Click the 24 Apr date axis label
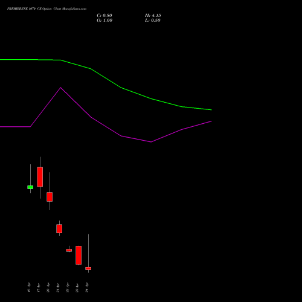The height and width of the screenshot is (302, 302). (x=87, y=288)
